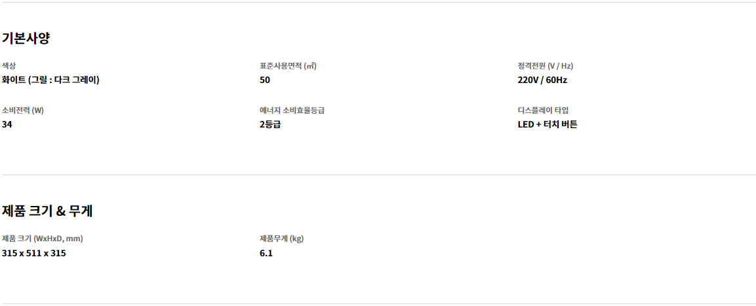
Task: Select the 색상 spec label
Action: 9,66
